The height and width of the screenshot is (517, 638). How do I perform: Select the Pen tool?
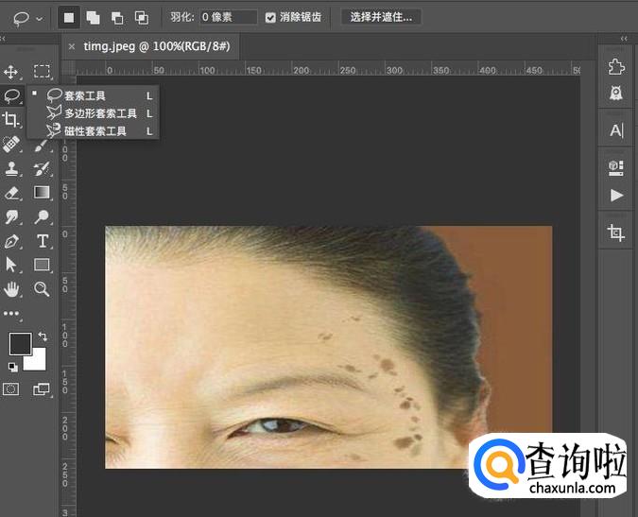point(11,241)
